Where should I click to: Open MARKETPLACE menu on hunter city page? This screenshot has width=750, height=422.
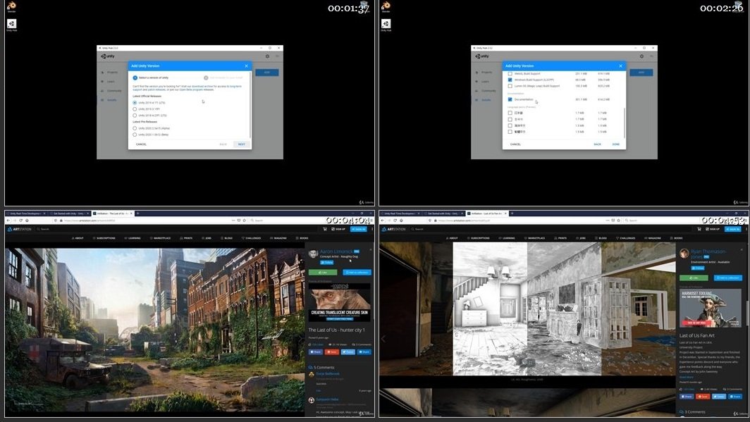[x=161, y=238]
